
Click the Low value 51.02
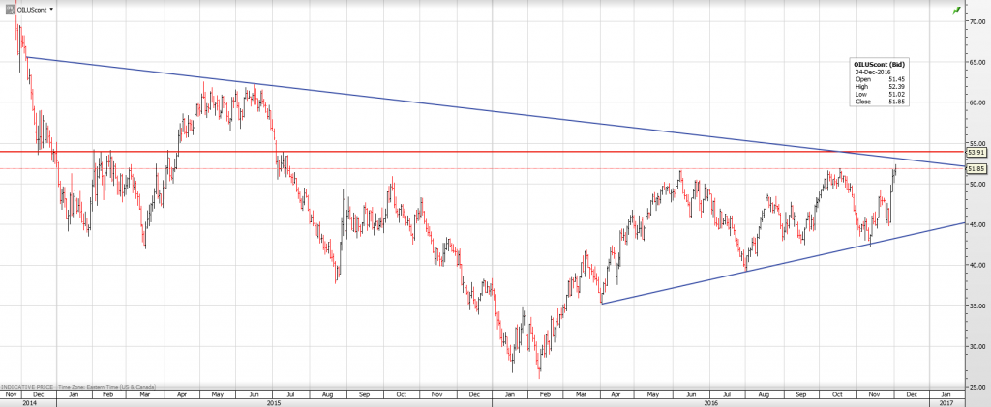(899, 94)
